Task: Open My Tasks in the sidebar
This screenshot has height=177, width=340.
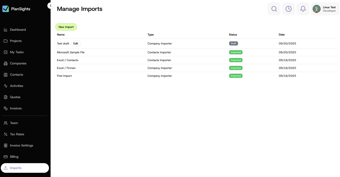Action: pyautogui.click(x=17, y=52)
